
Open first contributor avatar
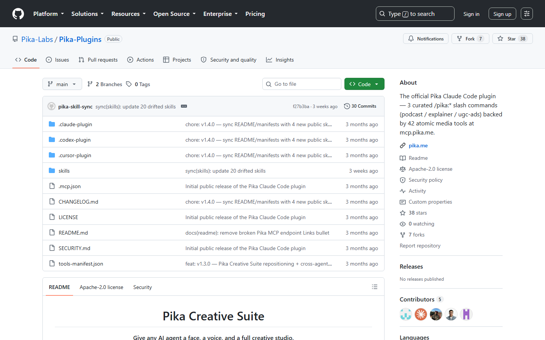coord(406,314)
